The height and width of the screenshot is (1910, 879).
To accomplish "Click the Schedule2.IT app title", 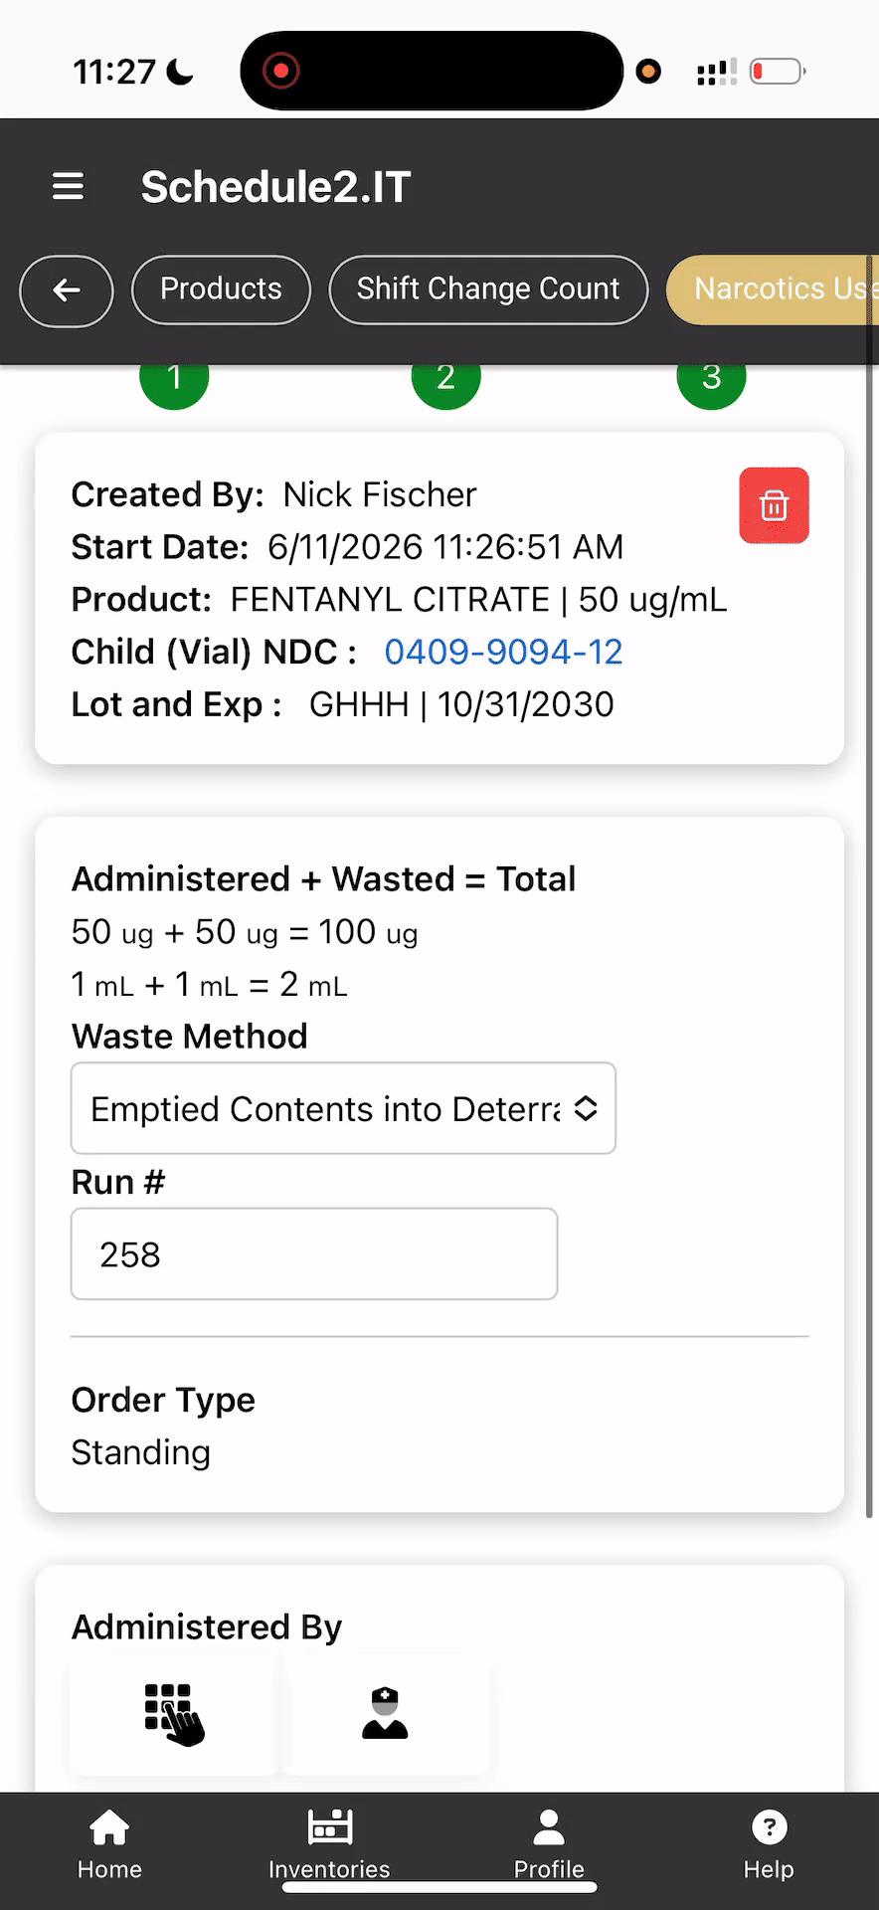I will (275, 187).
